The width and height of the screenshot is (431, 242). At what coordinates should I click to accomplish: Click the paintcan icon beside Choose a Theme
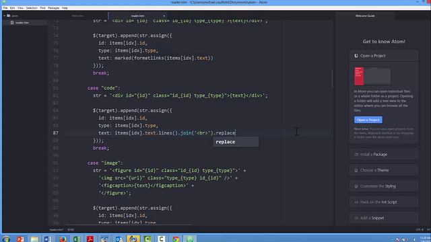[x=356, y=170]
